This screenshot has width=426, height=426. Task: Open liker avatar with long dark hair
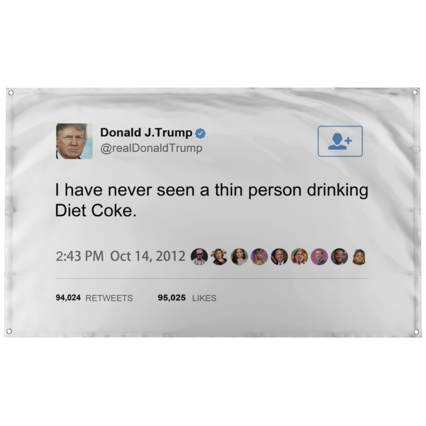click(x=239, y=257)
